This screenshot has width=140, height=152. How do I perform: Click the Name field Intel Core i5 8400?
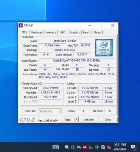click(x=65, y=41)
